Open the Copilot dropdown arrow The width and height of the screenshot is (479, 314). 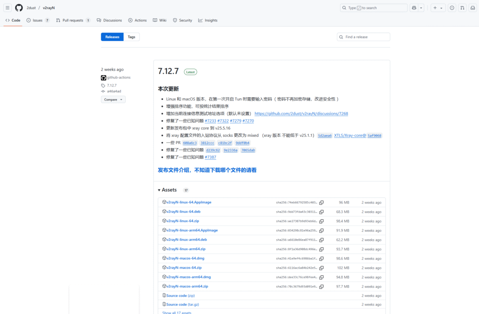421,8
